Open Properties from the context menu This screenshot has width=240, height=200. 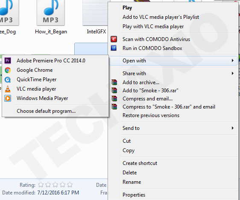click(173, 195)
